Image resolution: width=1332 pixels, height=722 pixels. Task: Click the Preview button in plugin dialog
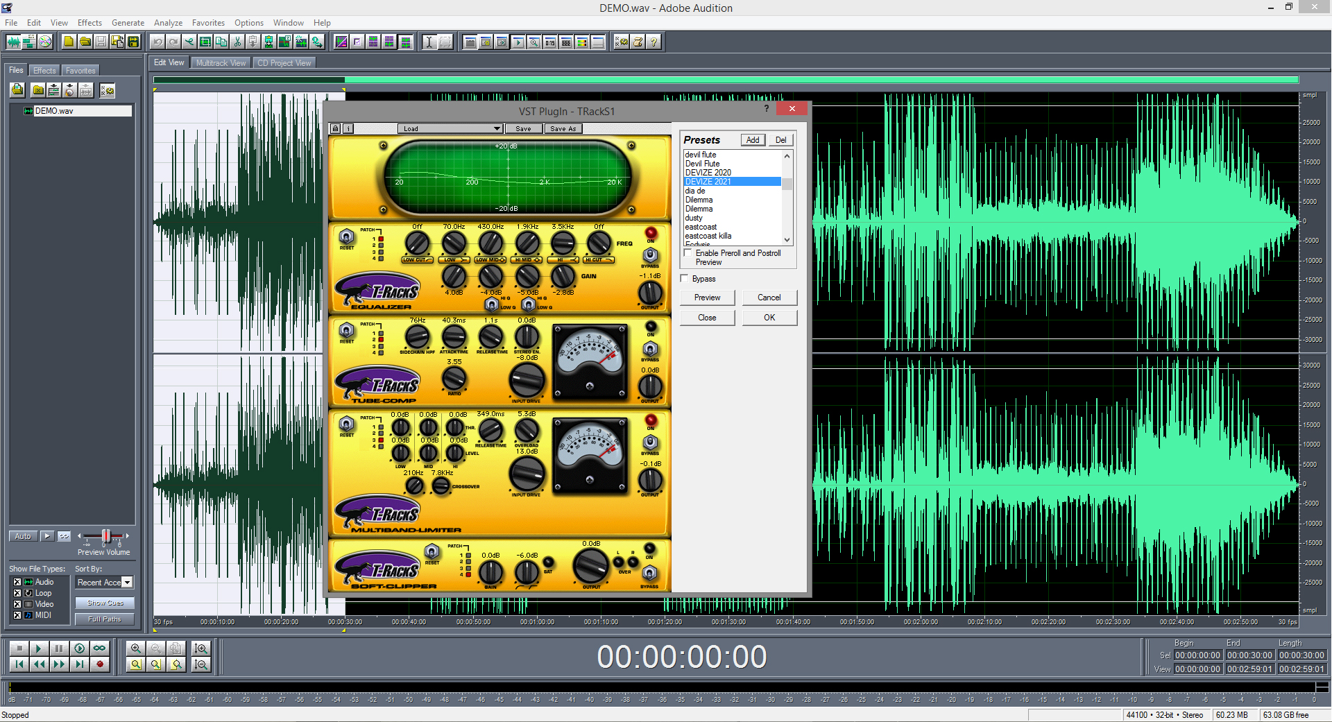[708, 298]
